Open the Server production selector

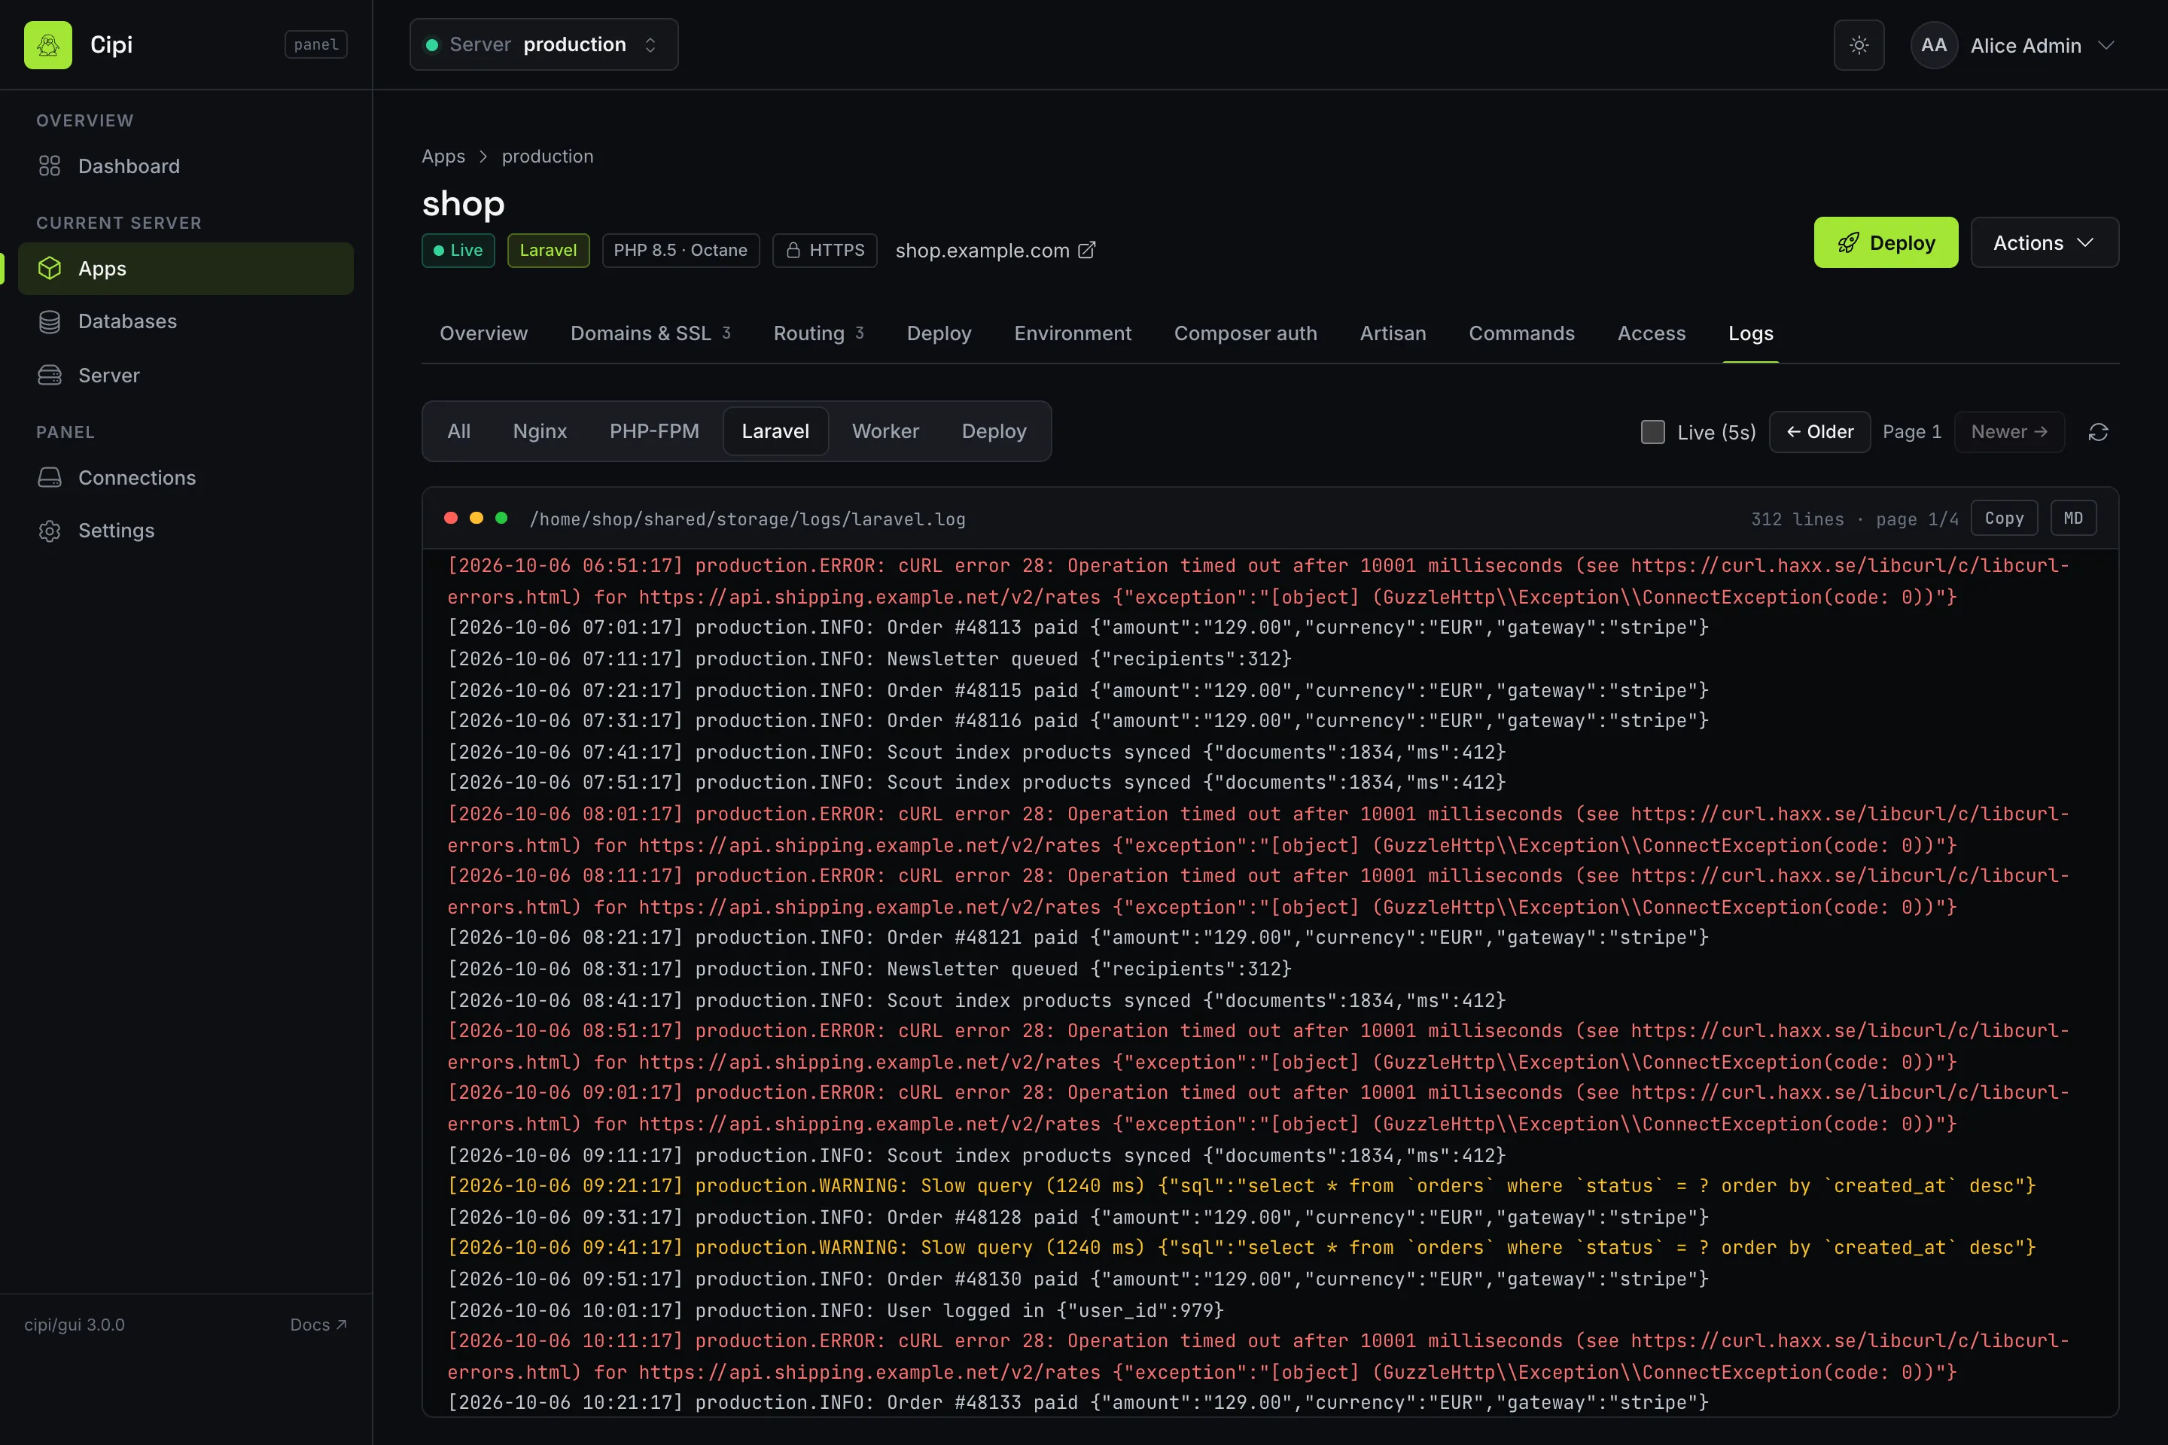(544, 44)
